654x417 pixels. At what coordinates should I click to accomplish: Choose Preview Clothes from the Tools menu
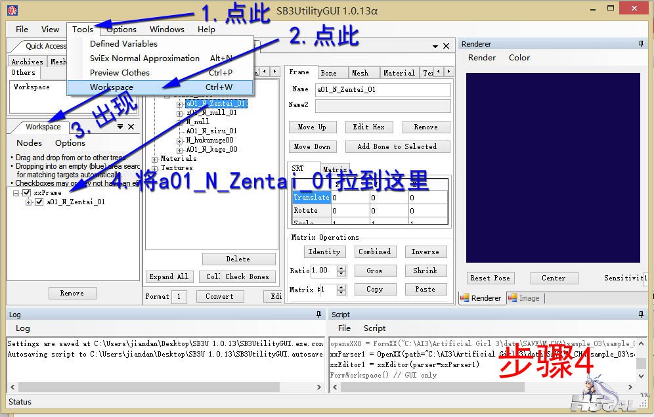160,72
